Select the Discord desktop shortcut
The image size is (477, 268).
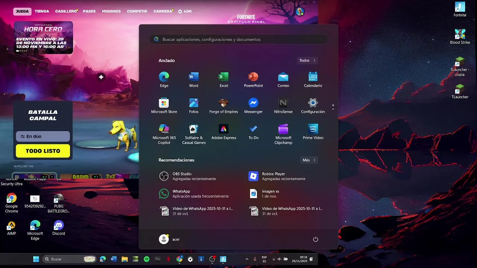(x=59, y=228)
